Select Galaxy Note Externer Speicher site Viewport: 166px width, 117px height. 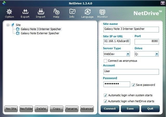[x=40, y=33]
